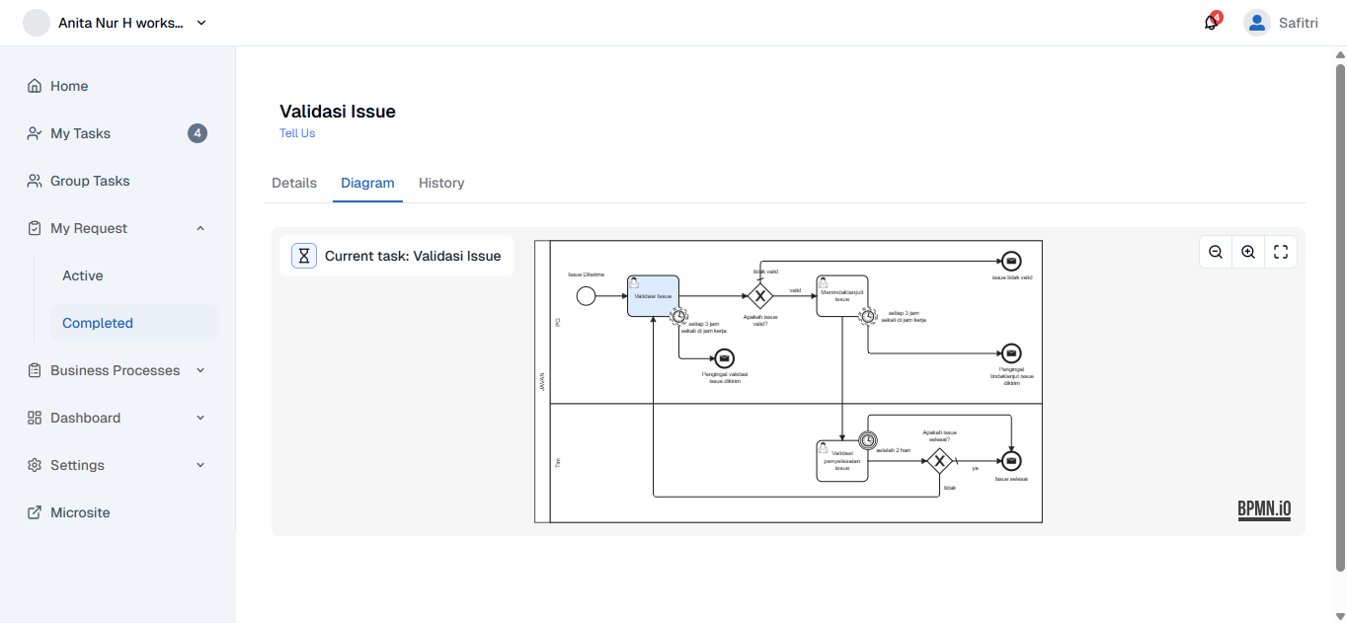Open the Tell Us link
The height and width of the screenshot is (623, 1347).
pos(296,133)
